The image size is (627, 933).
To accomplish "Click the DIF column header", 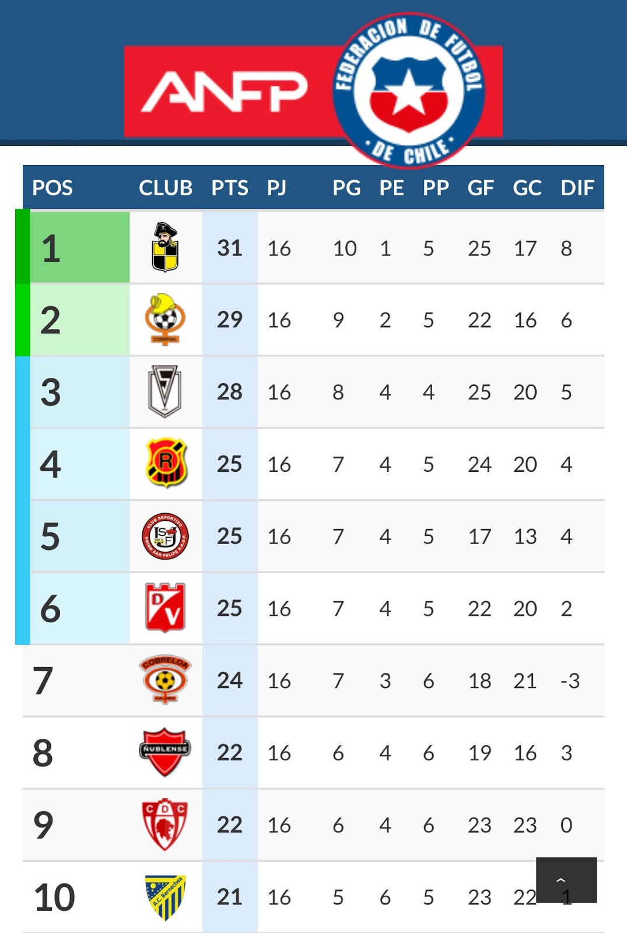I will point(577,188).
